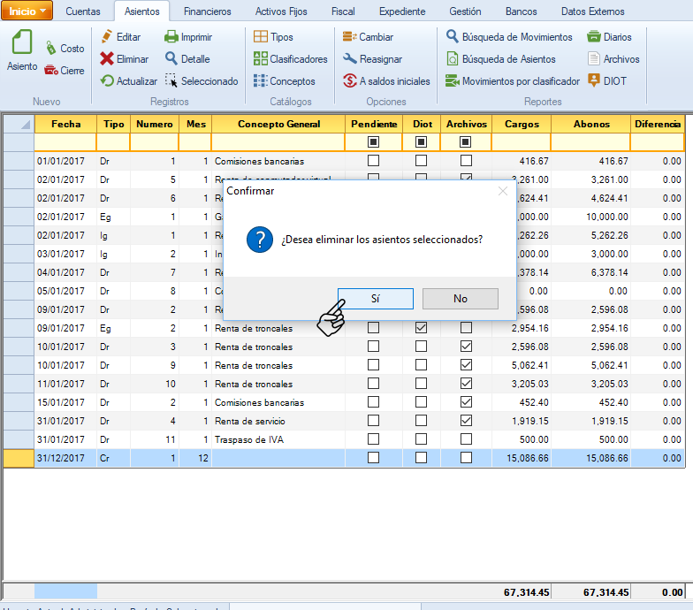Toggle the Diot checkbox for Comisiones bancarias 01/01/2017
The width and height of the screenshot is (693, 610).
tap(421, 161)
